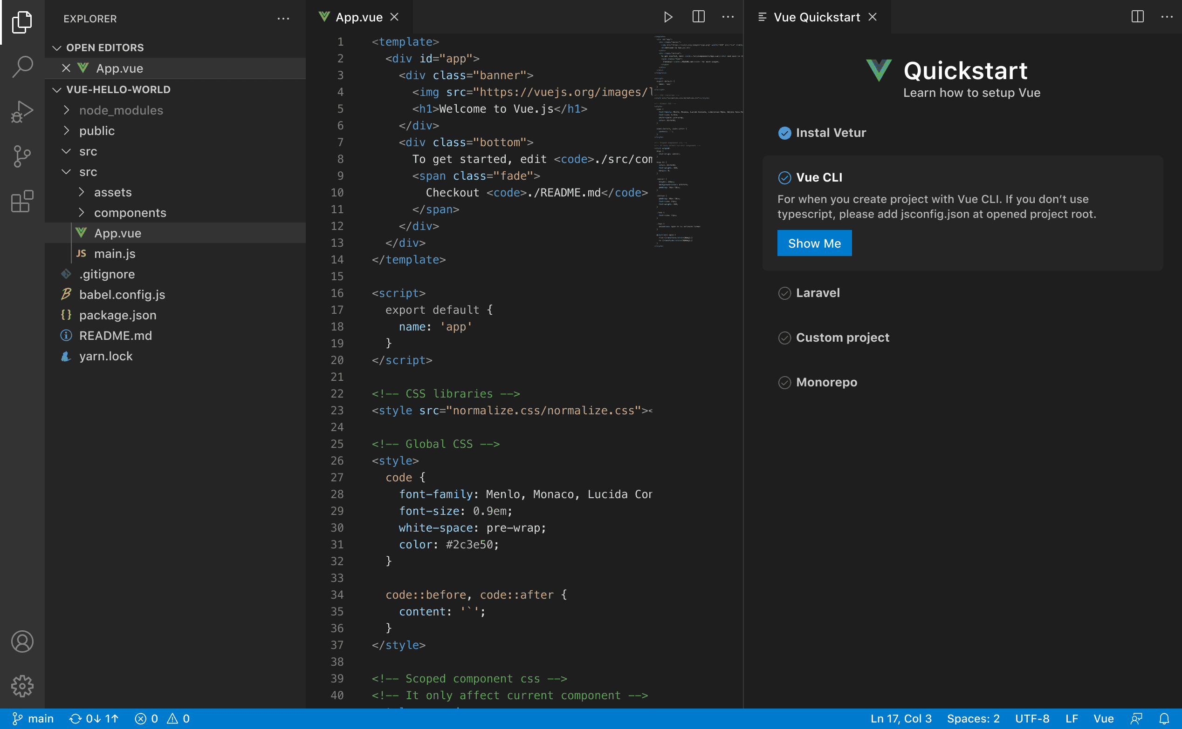This screenshot has height=729, width=1182.
Task: Open the Source Control view
Action: point(22,156)
